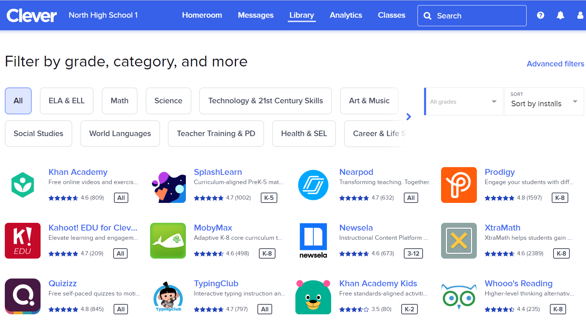The width and height of the screenshot is (586, 325).
Task: Switch to the Analytics tab
Action: 346,15
